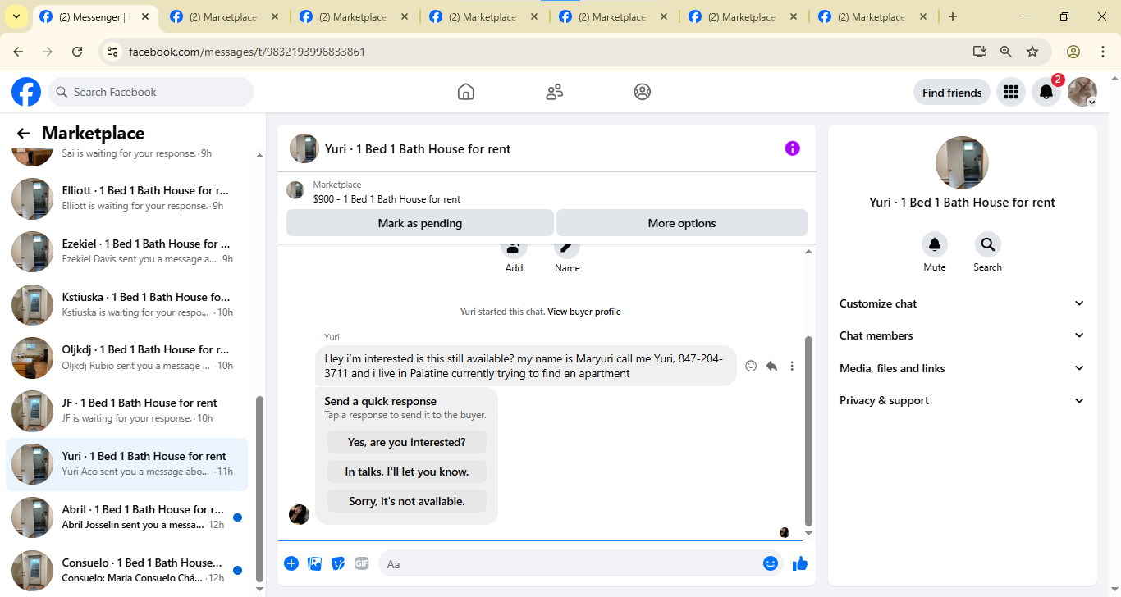Expand Customize chat section
1121x597 pixels.
[962, 303]
